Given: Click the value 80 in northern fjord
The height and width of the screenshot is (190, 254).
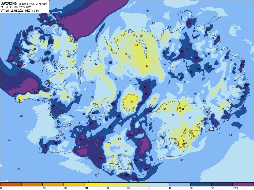Looking at the screenshot, I should (146, 48).
